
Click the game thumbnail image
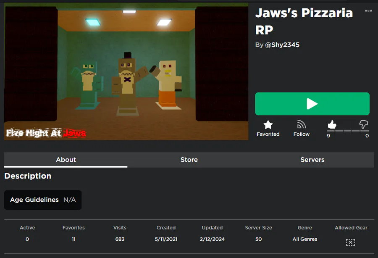(126, 71)
